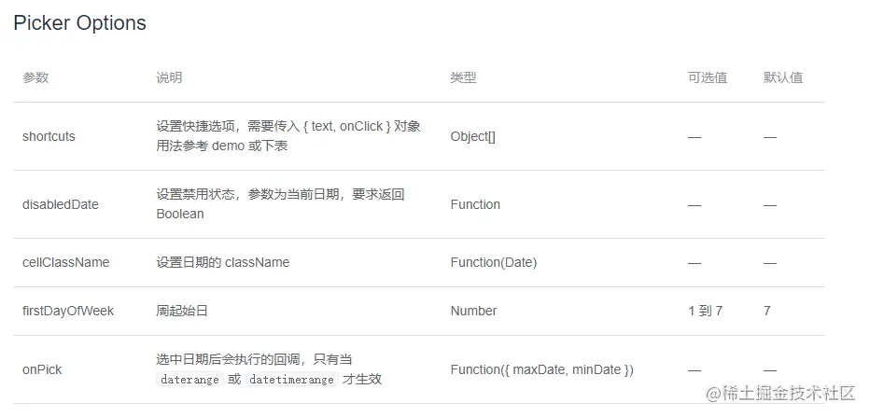Click the Function({ maxDate, minDate }) type
The image size is (870, 417).
541,369
